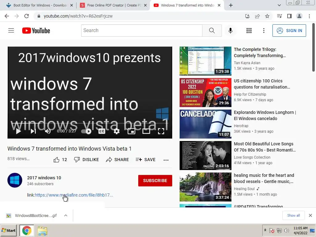Open the mediafire link in description
Image resolution: width=316 pixels, height=237 pixels.
(74, 195)
